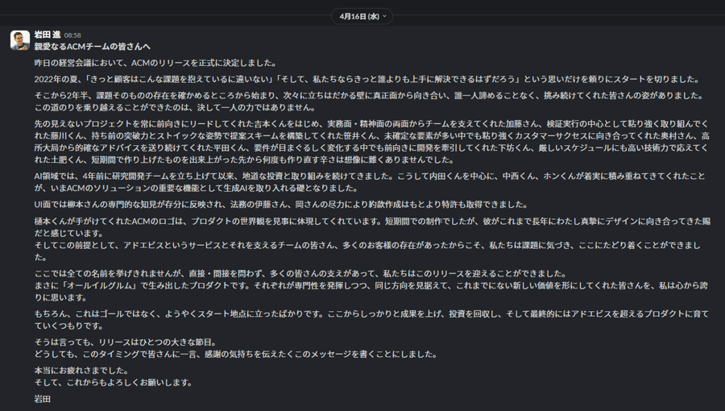725x411 pixels.
Task: Click the closing signature 岩田
Action: tap(42, 399)
